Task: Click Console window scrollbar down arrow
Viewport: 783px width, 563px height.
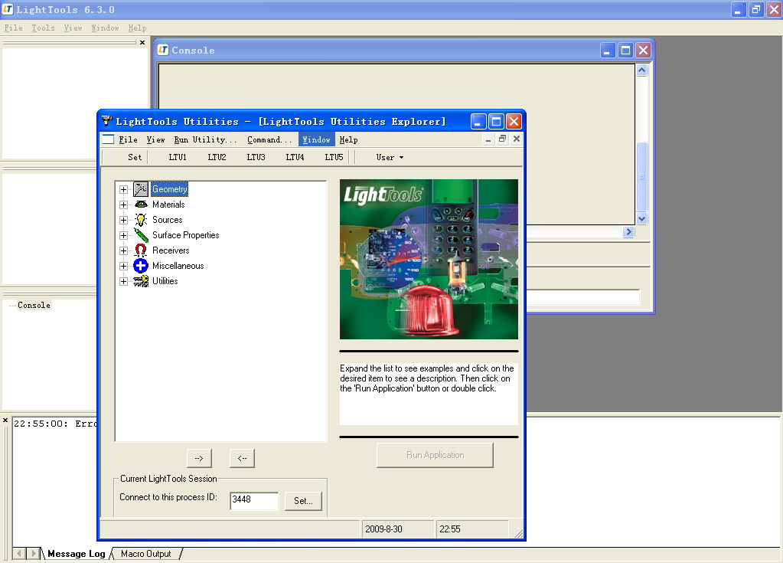Action: (x=642, y=218)
